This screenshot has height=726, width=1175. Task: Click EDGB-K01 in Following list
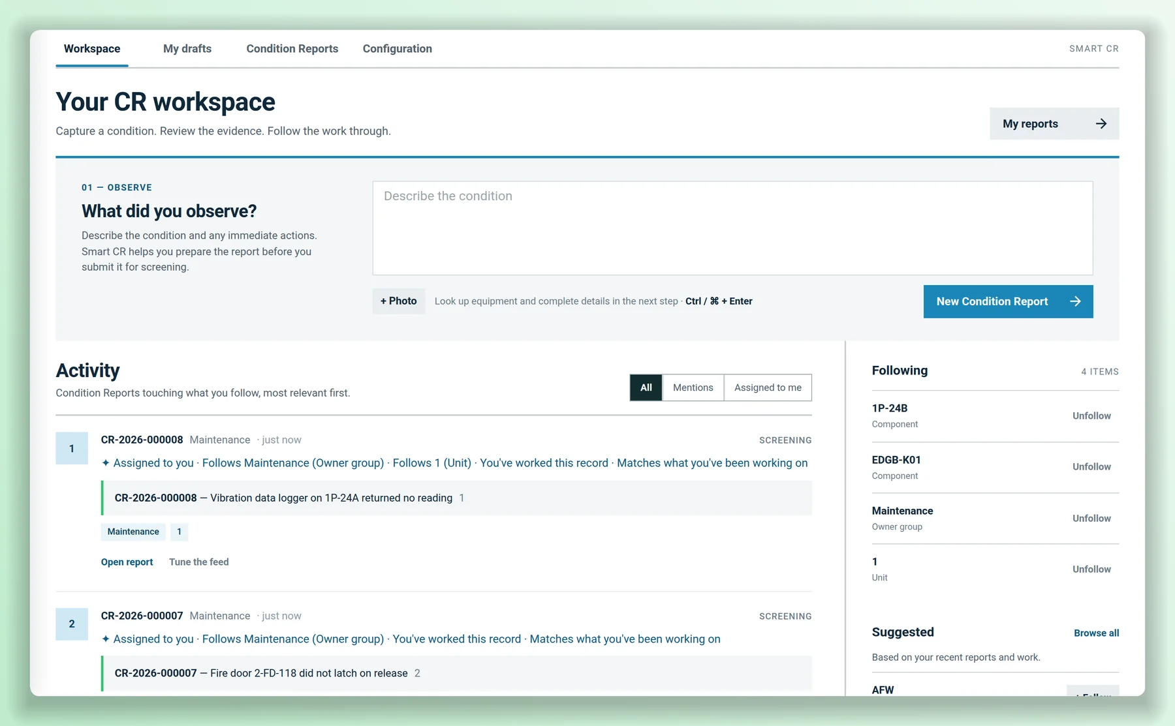(896, 460)
